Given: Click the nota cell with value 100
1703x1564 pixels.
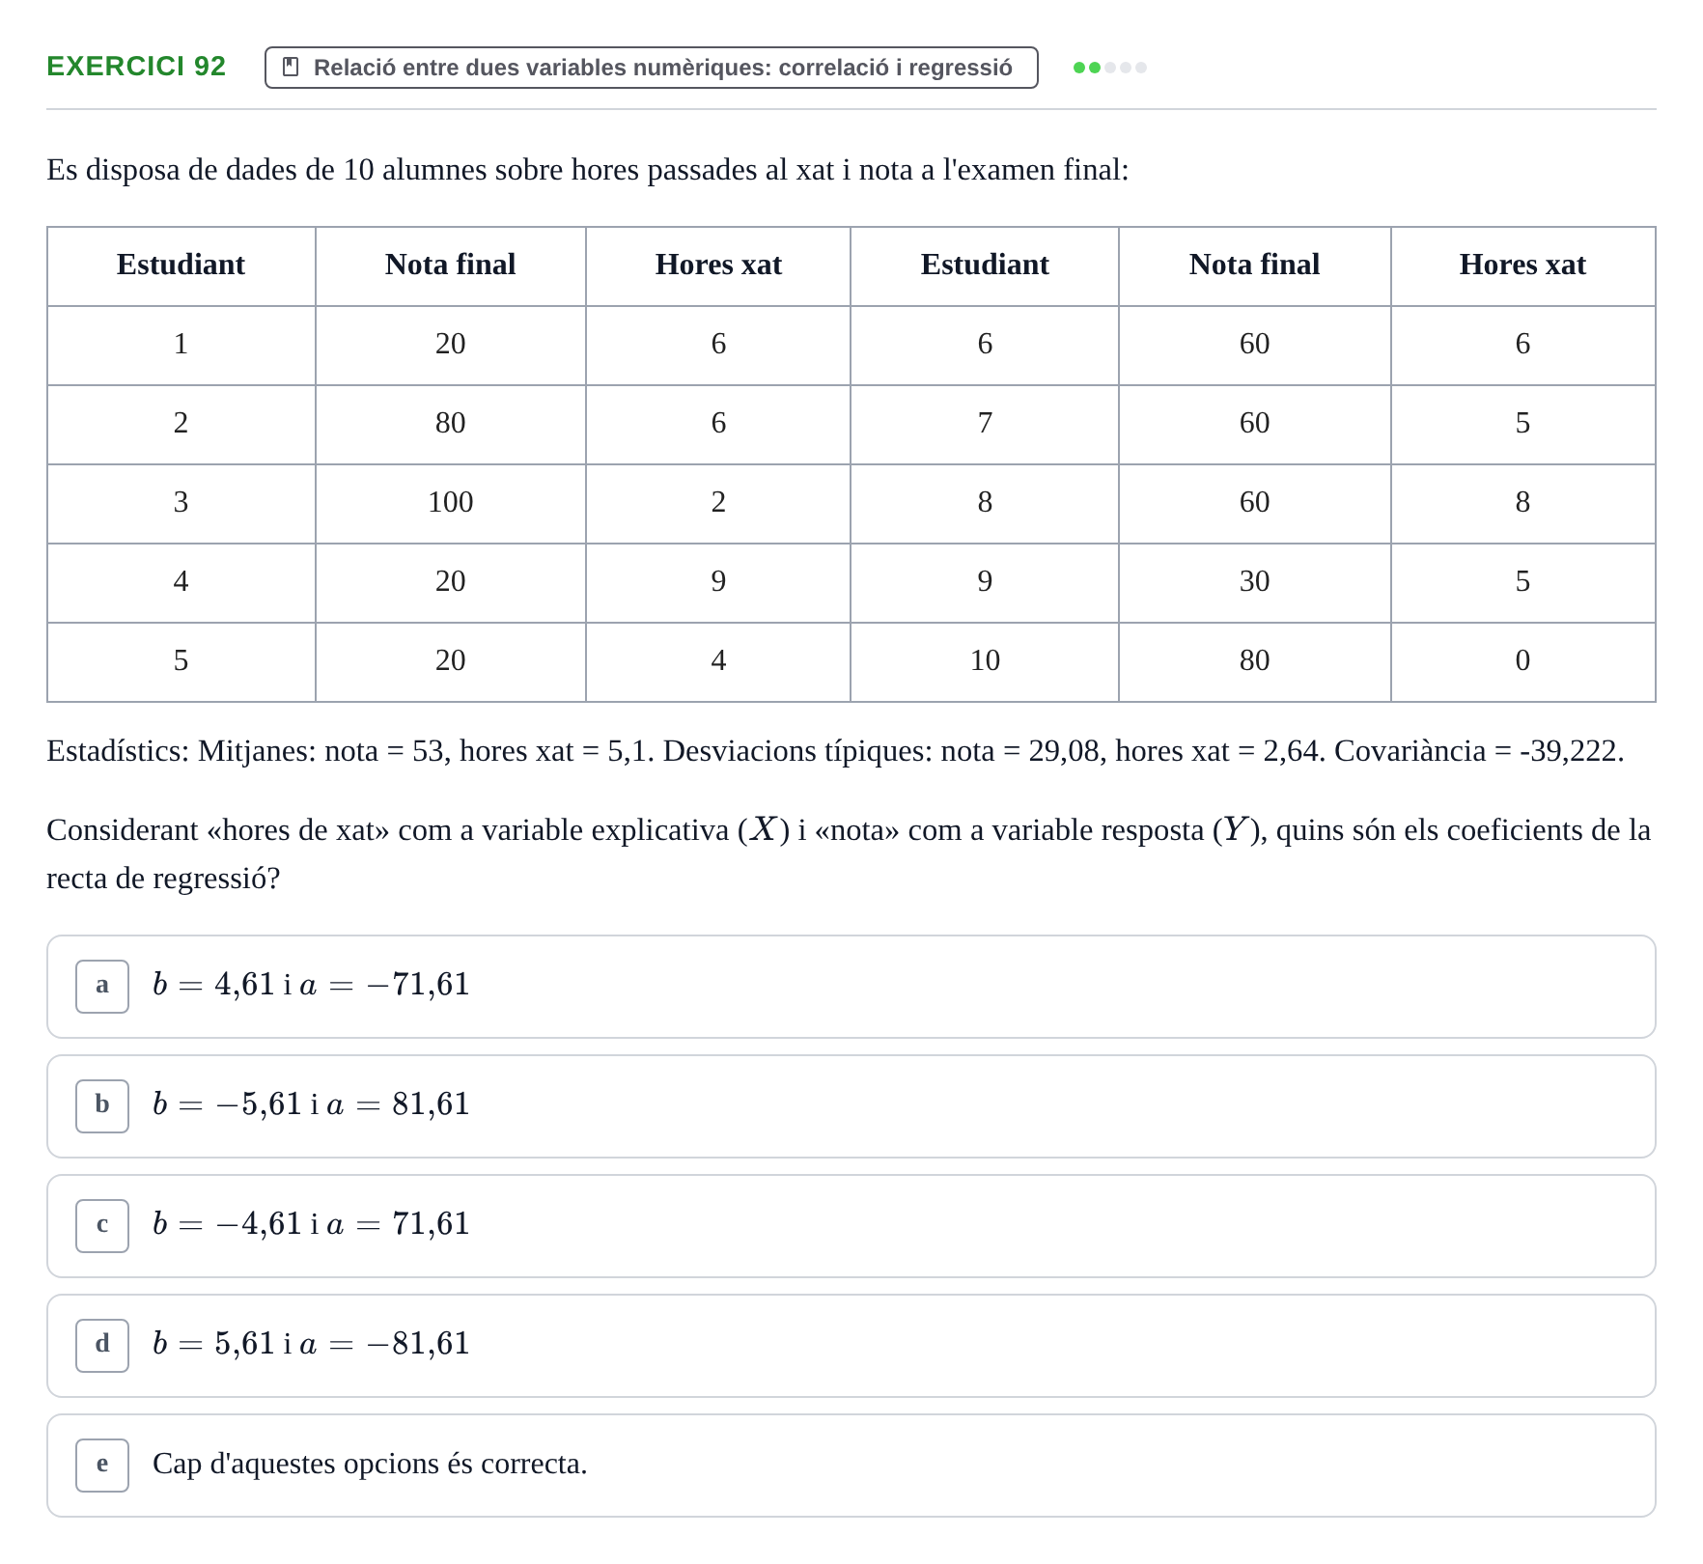Looking at the screenshot, I should point(451,503).
